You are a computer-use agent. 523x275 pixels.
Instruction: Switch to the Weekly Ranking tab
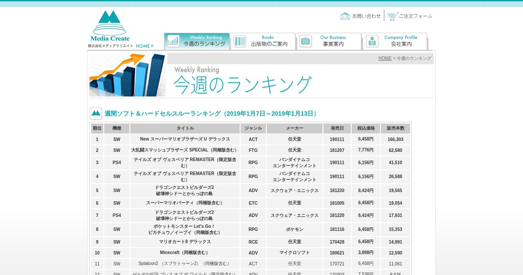coord(197,41)
